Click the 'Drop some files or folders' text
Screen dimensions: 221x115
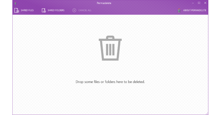tap(110, 82)
